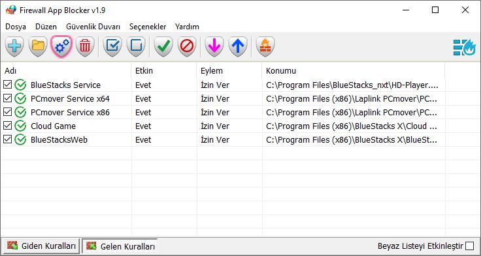Uncheck the PCmover Service x86 checkbox
Screen dimensions: 481x256
point(7,112)
